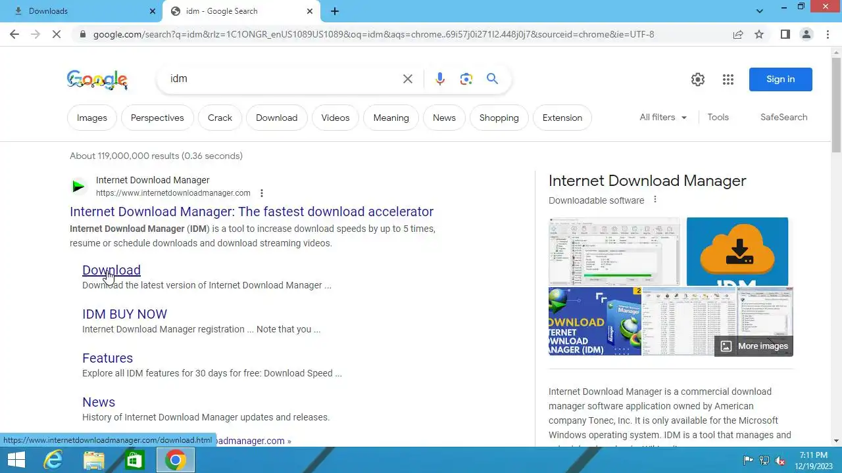This screenshot has width=842, height=473.
Task: Select the Images filter chip
Action: tap(92, 118)
